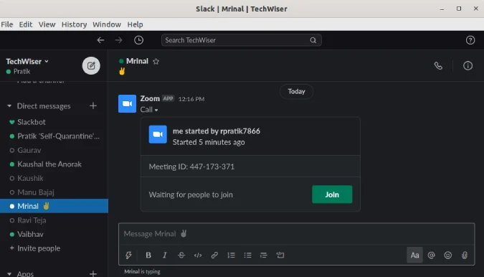484x277 pixels.
Task: Open the File menu
Action: 7,24
